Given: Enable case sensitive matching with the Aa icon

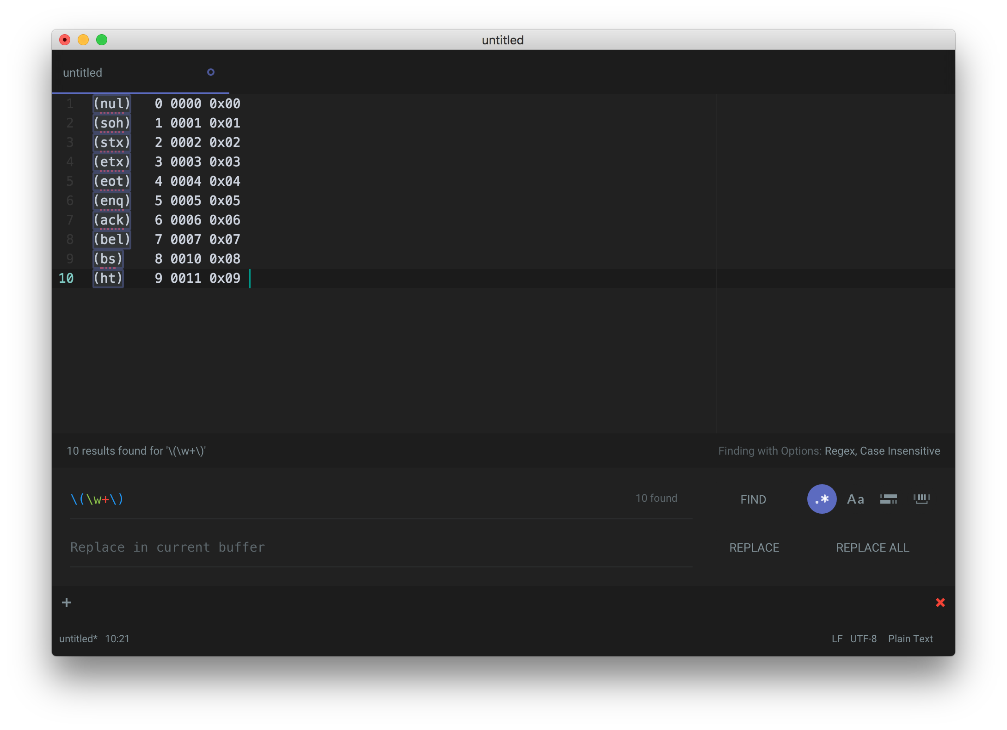Looking at the screenshot, I should [x=855, y=499].
